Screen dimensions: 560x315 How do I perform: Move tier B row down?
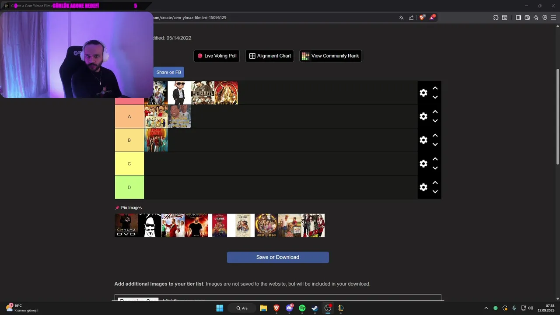click(x=435, y=145)
